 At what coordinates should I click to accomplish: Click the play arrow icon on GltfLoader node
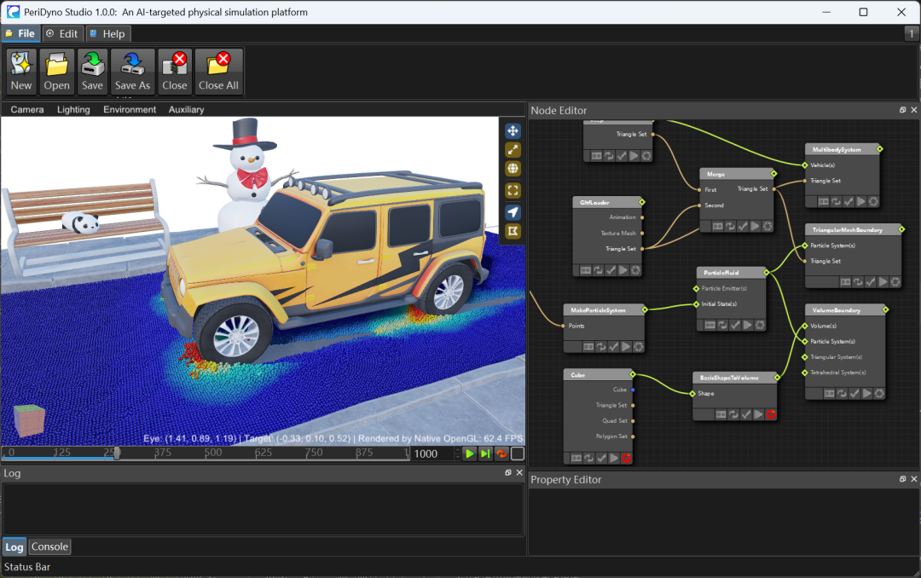(x=623, y=270)
